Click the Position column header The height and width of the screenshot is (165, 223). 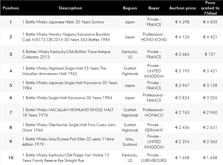[11, 8]
